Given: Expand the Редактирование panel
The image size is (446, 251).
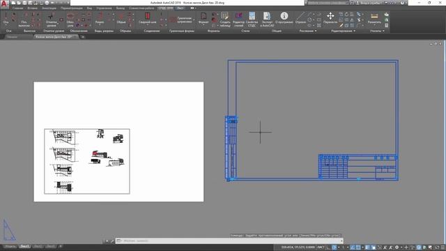Looking at the screenshot, I should (343, 31).
